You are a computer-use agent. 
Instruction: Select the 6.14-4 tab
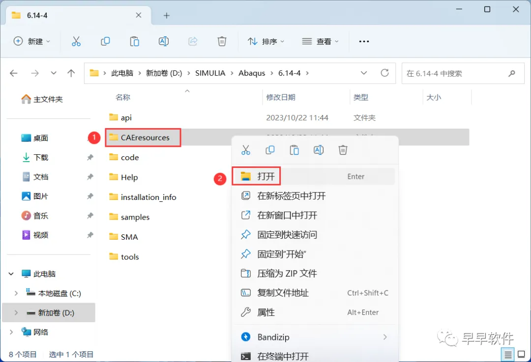[x=78, y=15]
